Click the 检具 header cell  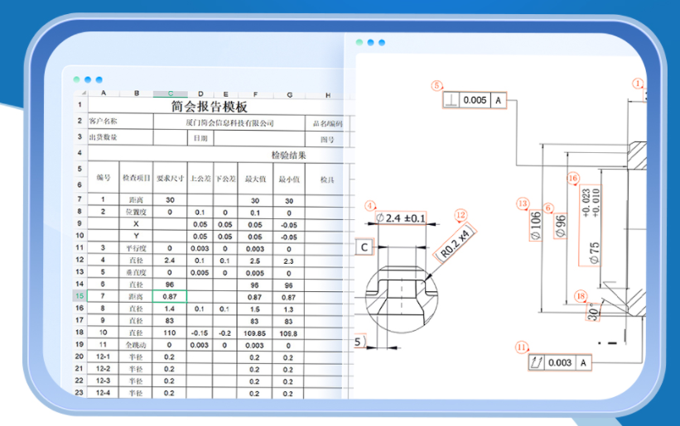pyautogui.click(x=327, y=179)
